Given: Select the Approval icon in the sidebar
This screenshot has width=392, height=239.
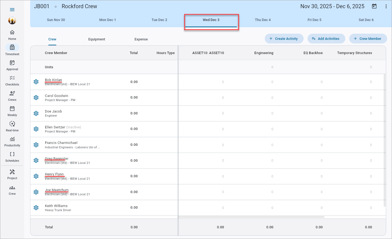Looking at the screenshot, I should pos(12,65).
